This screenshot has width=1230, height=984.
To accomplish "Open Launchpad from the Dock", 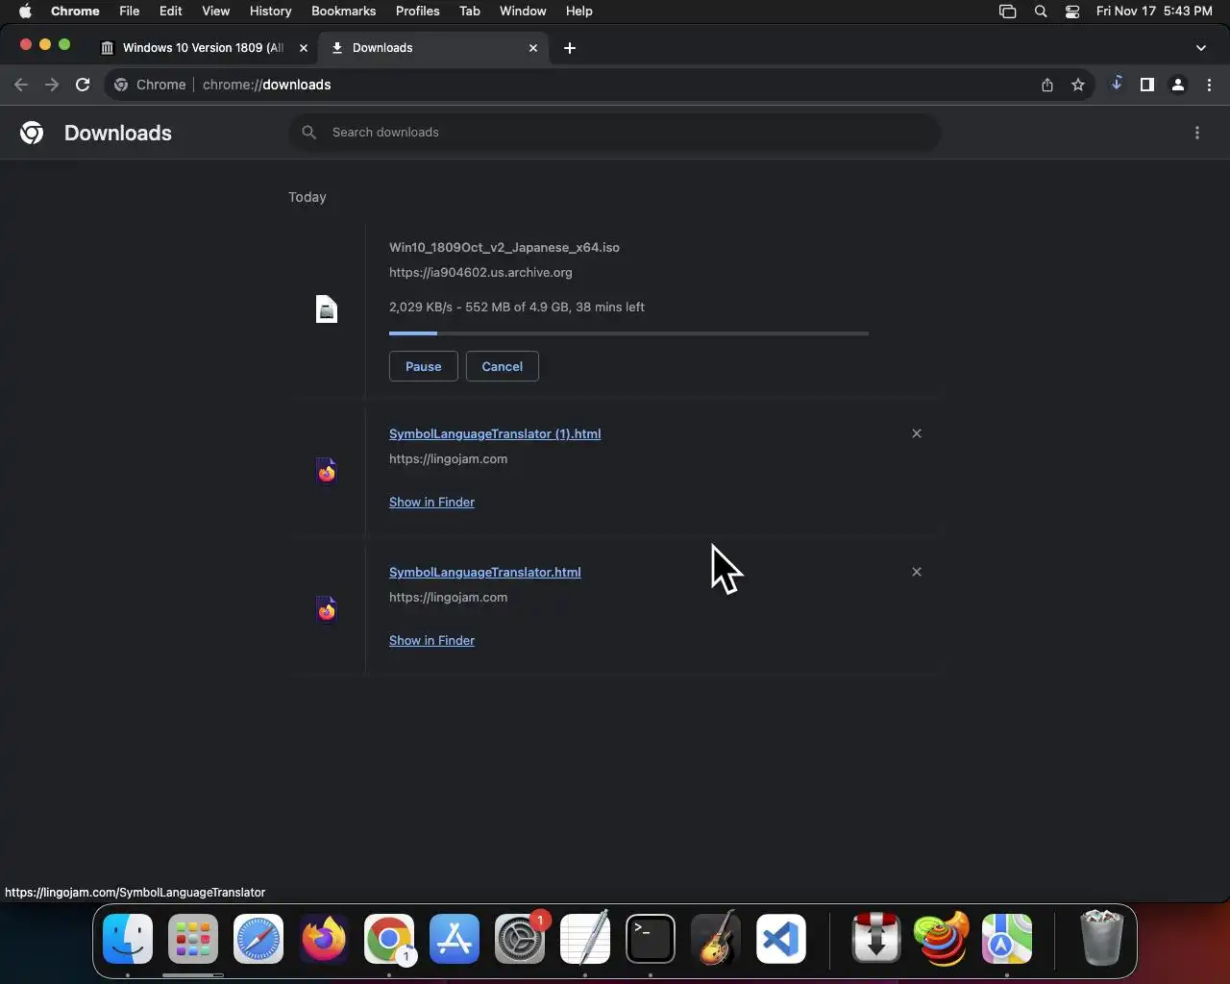I will coord(193,939).
